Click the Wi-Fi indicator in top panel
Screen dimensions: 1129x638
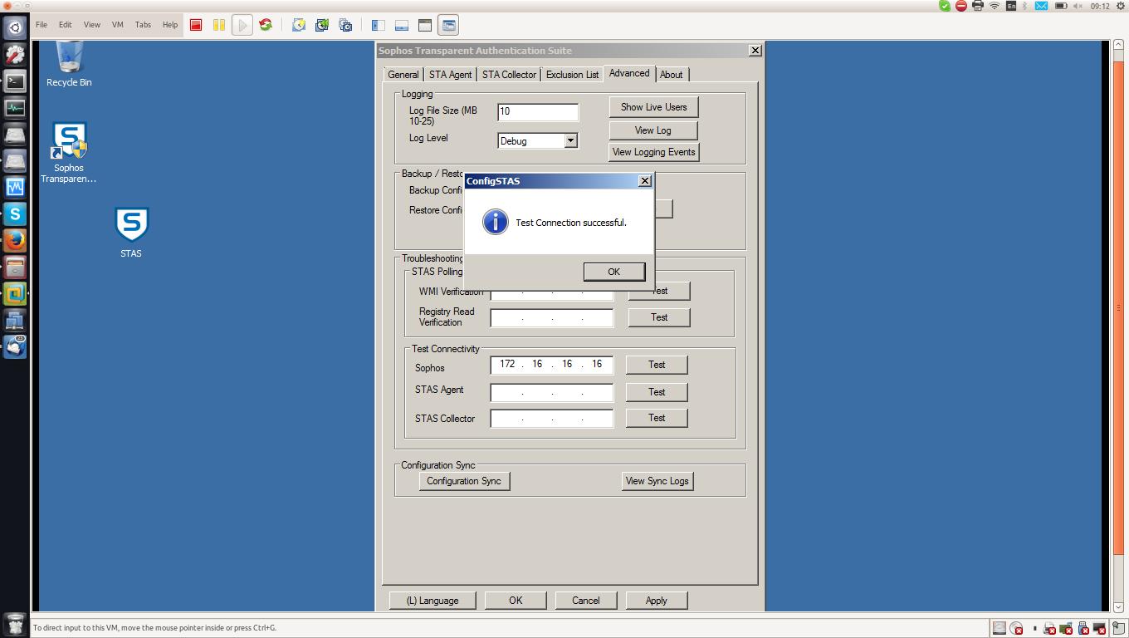pyautogui.click(x=994, y=6)
